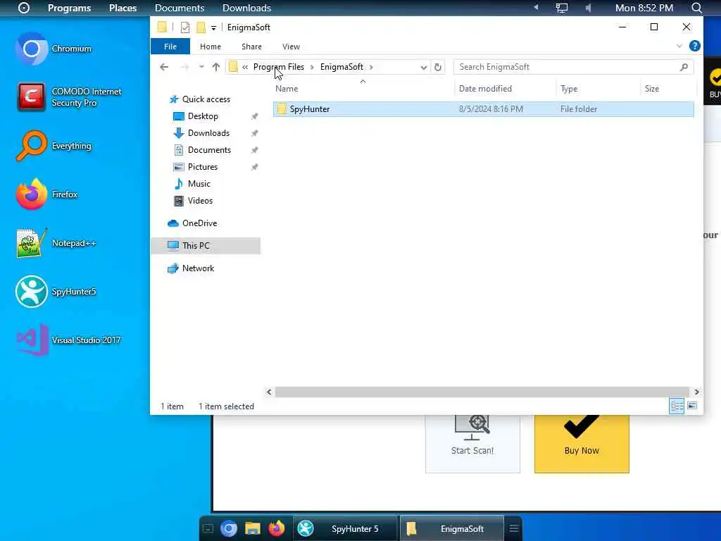Open Documents in the navigation pane

click(208, 150)
